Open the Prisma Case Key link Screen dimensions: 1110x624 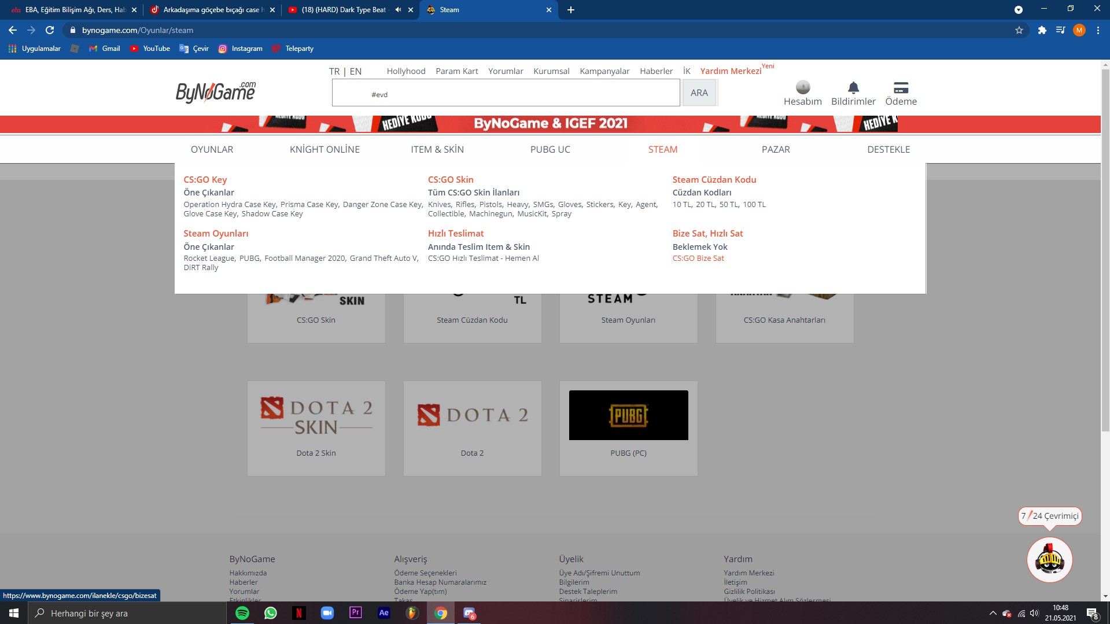tap(309, 205)
